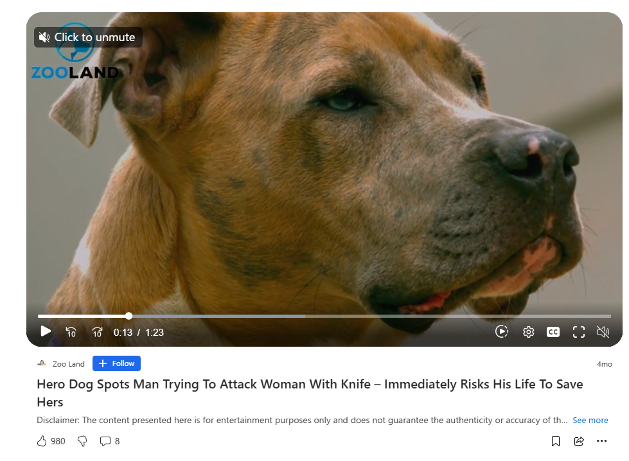Dislike the video with thumbs down
This screenshot has height=461, width=629.
click(x=82, y=441)
